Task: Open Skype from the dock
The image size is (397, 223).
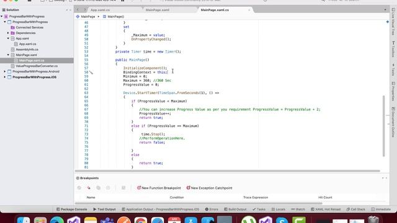Action: tap(282, 220)
